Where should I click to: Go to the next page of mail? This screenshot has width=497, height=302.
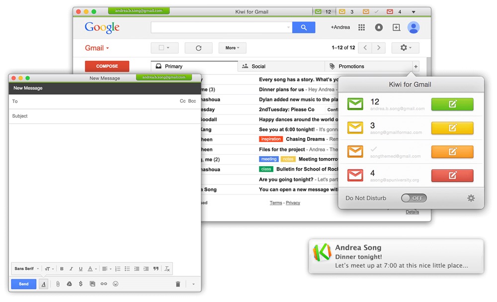378,48
